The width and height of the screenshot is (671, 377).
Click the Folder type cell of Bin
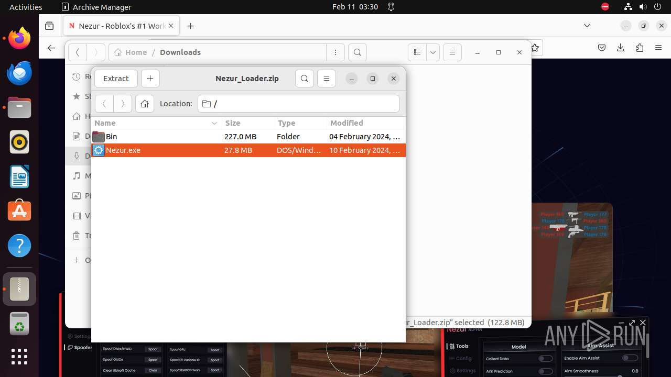point(288,137)
